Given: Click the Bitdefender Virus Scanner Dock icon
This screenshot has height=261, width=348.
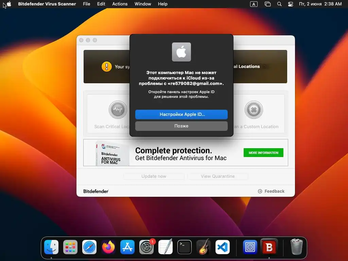Looking at the screenshot, I should click(x=269, y=247).
